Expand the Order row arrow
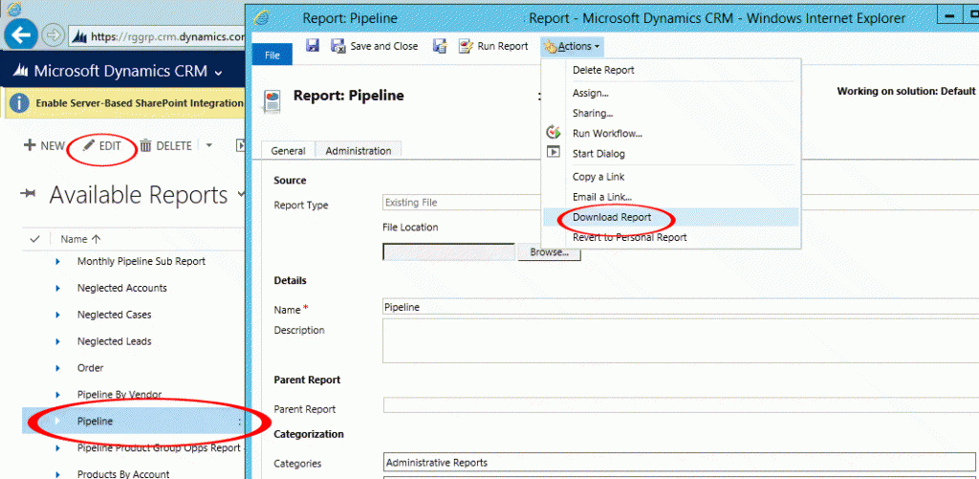 [x=57, y=368]
